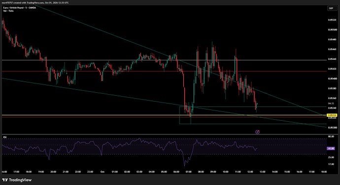The height and width of the screenshot is (185, 340).
Task: Click the 11:00 time axis label
Action: click(x=238, y=172)
